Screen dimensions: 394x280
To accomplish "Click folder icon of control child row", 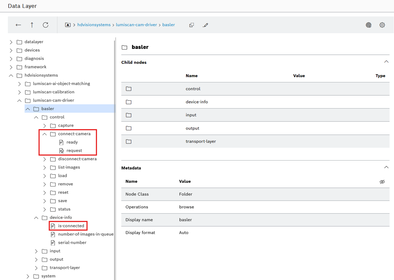I will 129,89.
